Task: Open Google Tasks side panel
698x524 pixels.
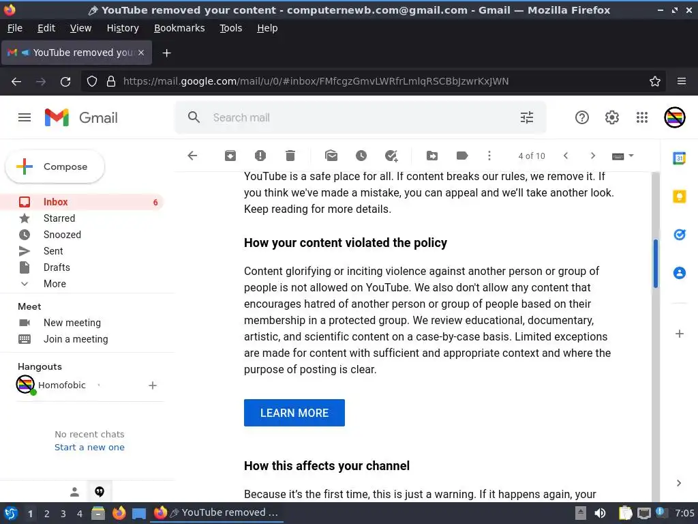Action: (680, 235)
